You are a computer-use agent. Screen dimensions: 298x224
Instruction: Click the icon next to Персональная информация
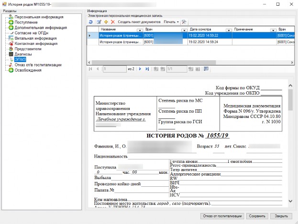point(11,17)
